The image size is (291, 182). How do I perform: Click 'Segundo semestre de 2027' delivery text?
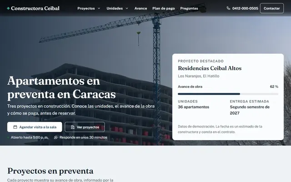click(250, 110)
